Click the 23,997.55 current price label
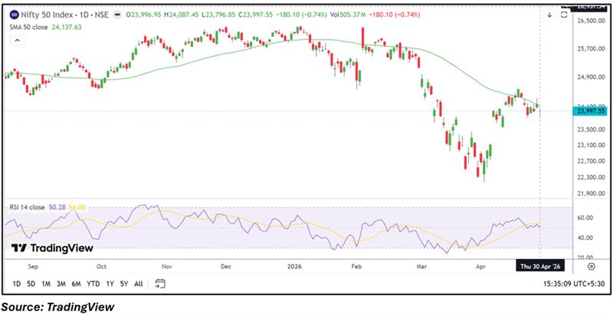Screen dimensions: 613x315 (x=589, y=111)
